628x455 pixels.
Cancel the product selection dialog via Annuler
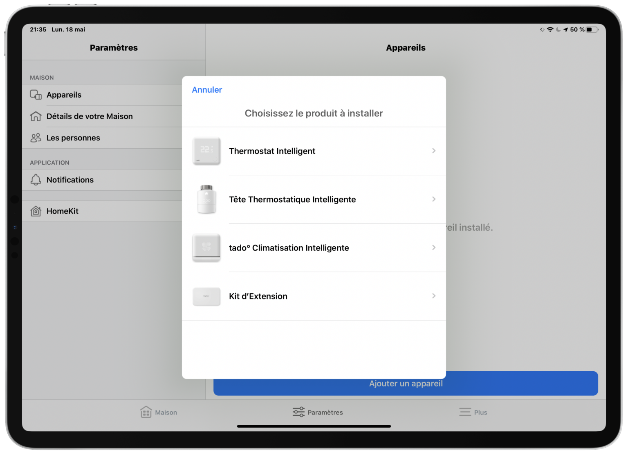click(x=207, y=90)
